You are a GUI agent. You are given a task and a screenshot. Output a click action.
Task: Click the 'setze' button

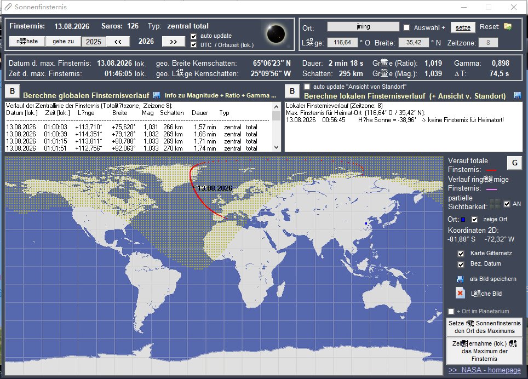463,27
